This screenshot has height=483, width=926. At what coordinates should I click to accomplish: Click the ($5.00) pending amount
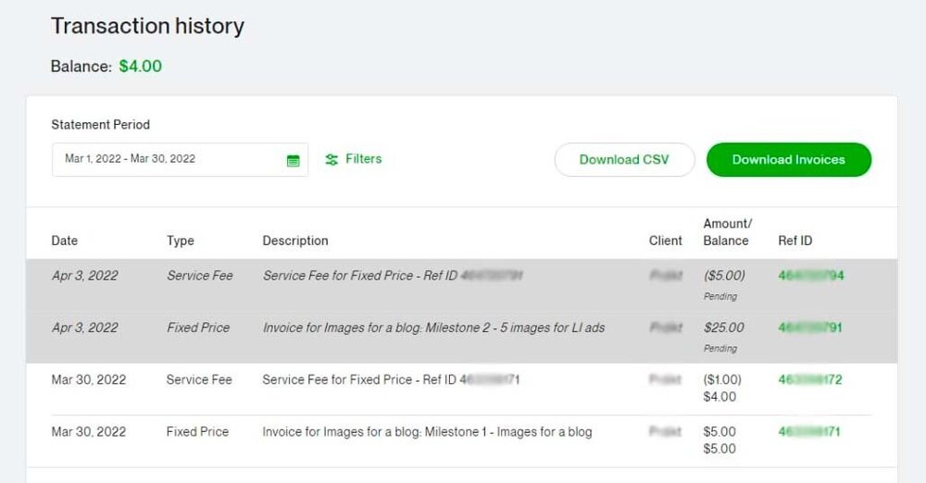[x=724, y=276]
